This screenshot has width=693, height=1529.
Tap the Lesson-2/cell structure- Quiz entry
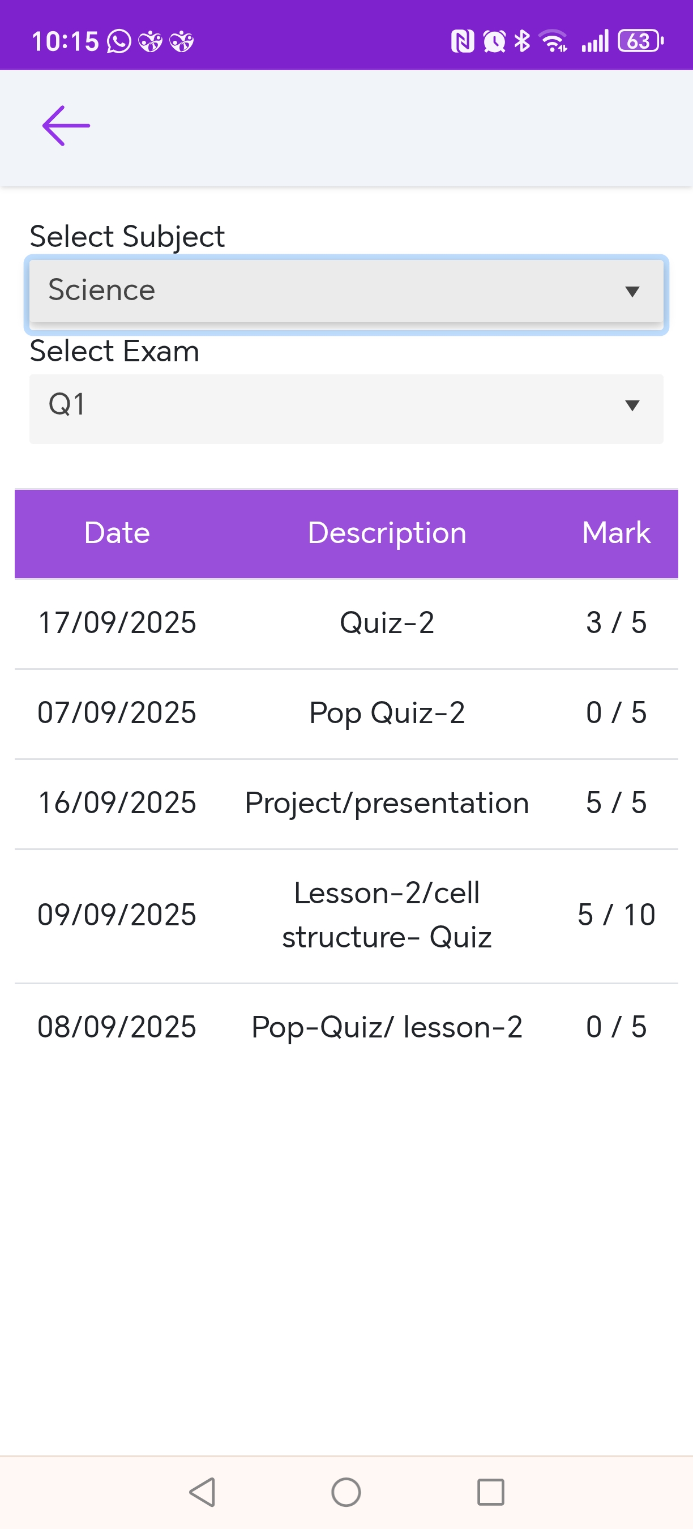point(387,915)
